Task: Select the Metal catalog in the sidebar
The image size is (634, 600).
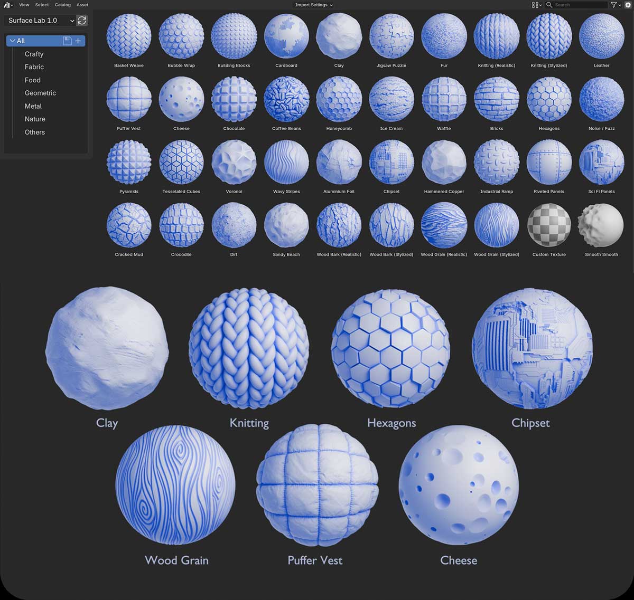Action: pos(33,106)
